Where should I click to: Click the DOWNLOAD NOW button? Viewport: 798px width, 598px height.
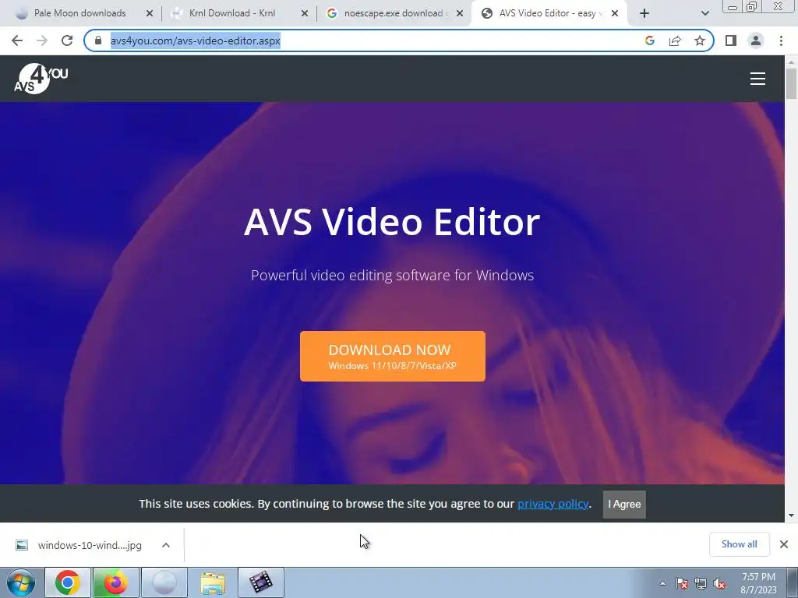coord(393,356)
